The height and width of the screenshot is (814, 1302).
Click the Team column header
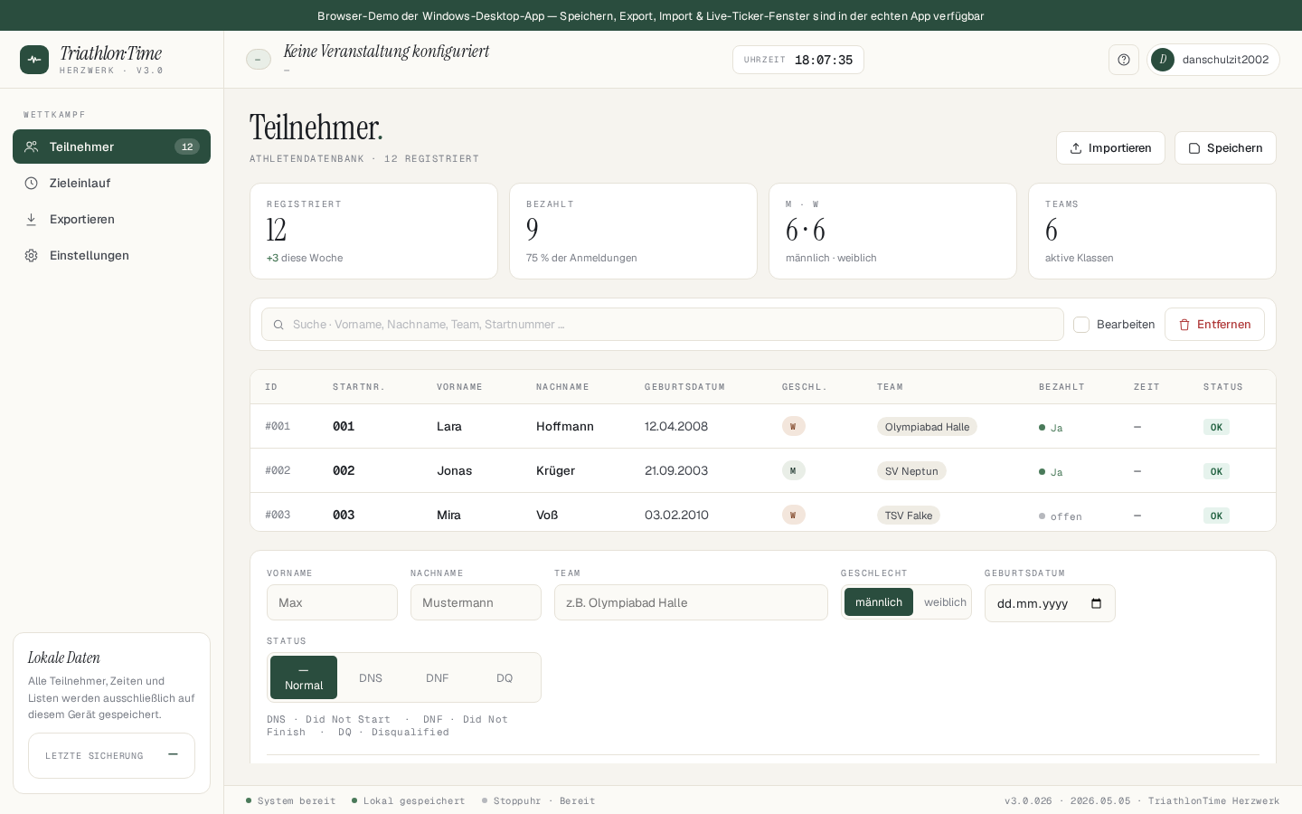click(x=890, y=387)
